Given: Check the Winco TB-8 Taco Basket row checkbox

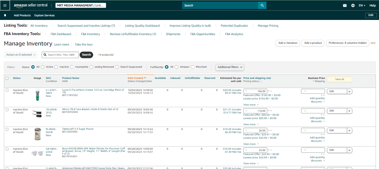Looking at the screenshot, I should pos(7,110).
